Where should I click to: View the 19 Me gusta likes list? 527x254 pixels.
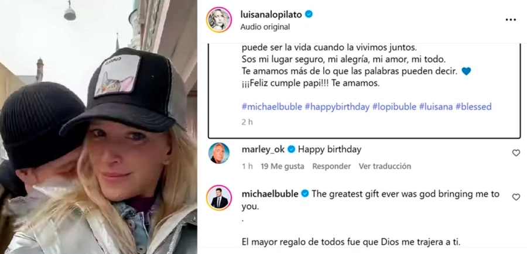(x=282, y=166)
